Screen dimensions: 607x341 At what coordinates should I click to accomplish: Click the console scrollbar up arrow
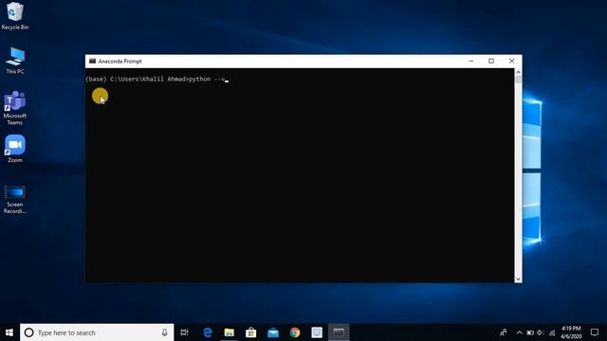[519, 72]
